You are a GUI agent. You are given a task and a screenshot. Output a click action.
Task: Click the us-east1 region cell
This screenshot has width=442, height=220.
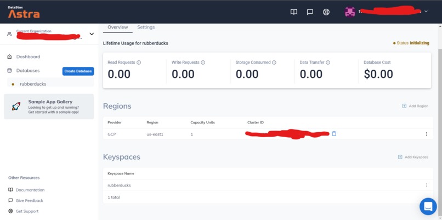155,134
